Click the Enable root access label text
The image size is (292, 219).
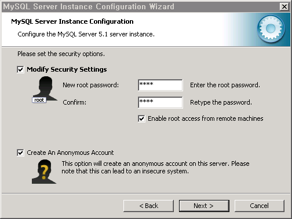click(206, 118)
